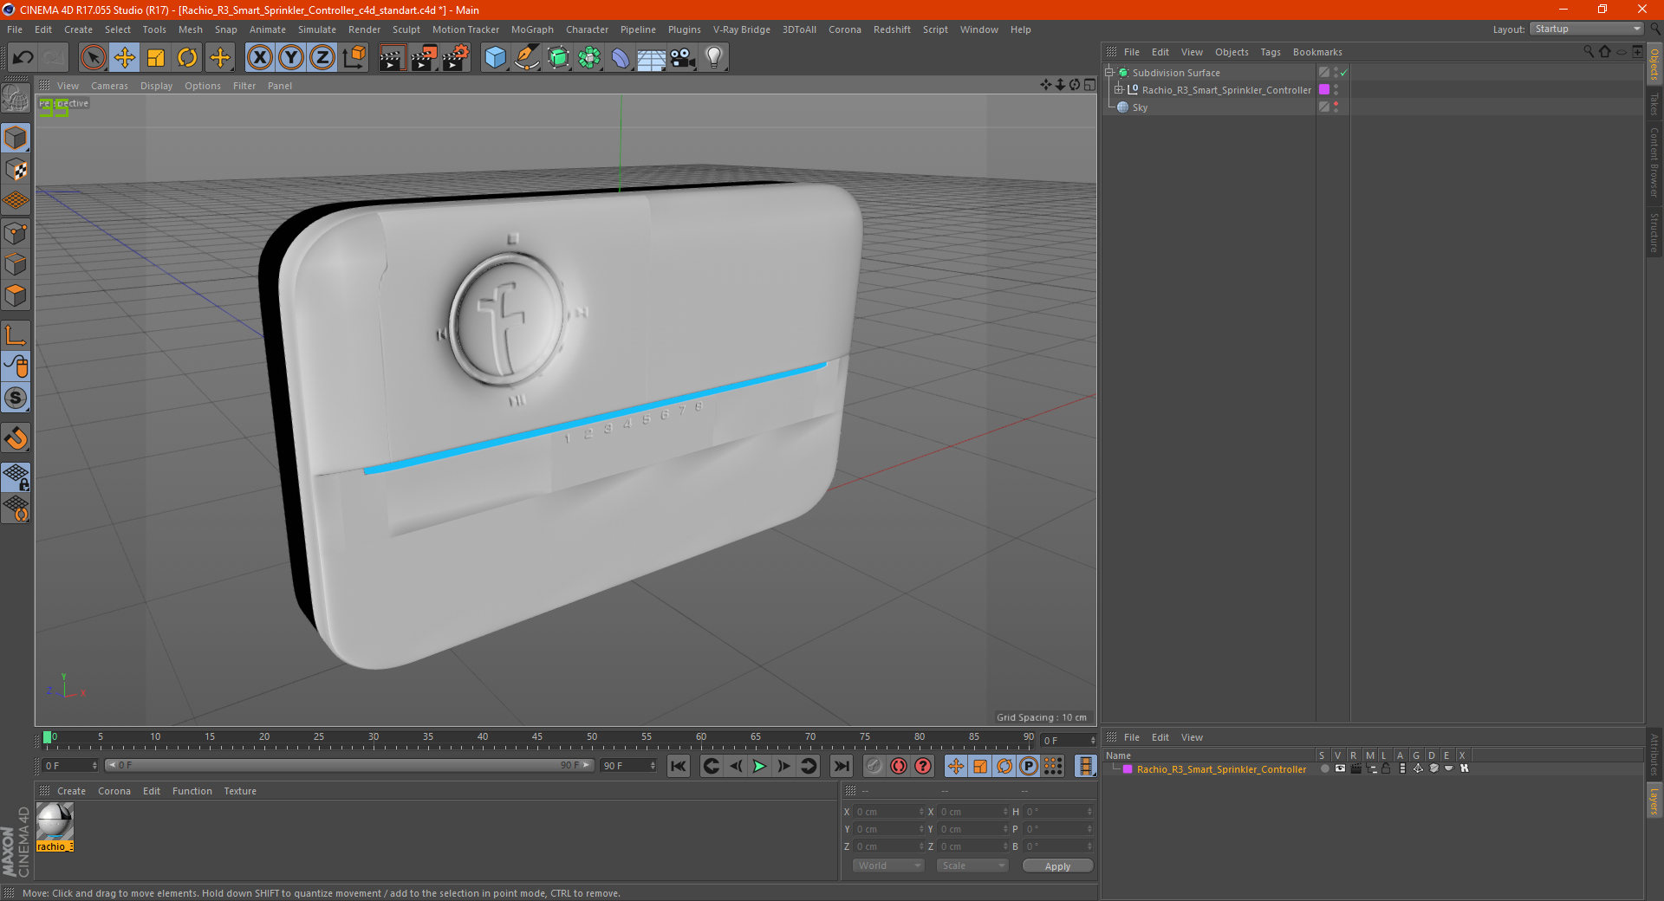
Task: Render active view clapperboard icon
Action: 392,58
